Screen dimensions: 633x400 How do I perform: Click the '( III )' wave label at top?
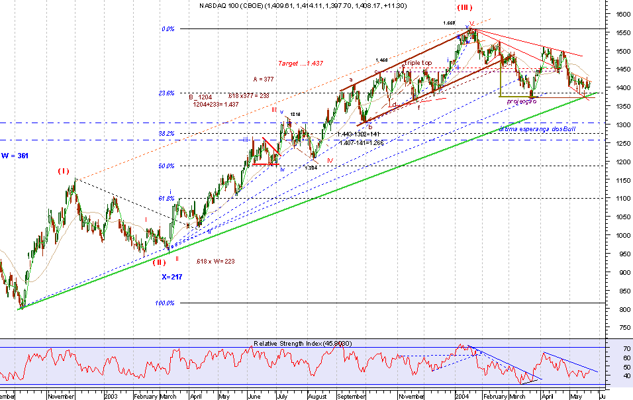(465, 7)
